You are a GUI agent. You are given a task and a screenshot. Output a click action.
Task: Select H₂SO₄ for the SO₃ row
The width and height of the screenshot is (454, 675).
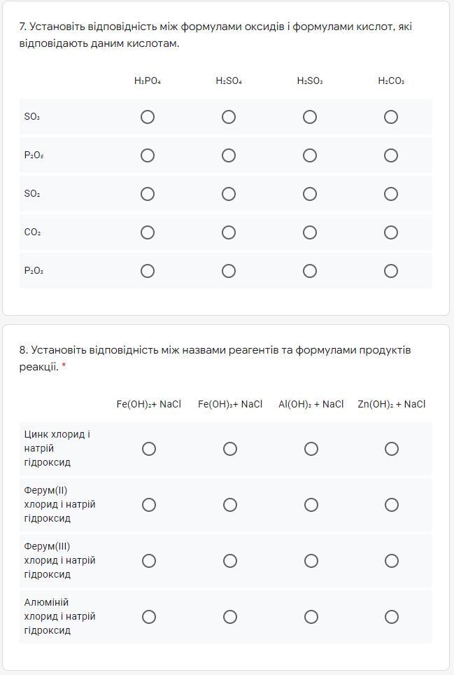click(229, 117)
